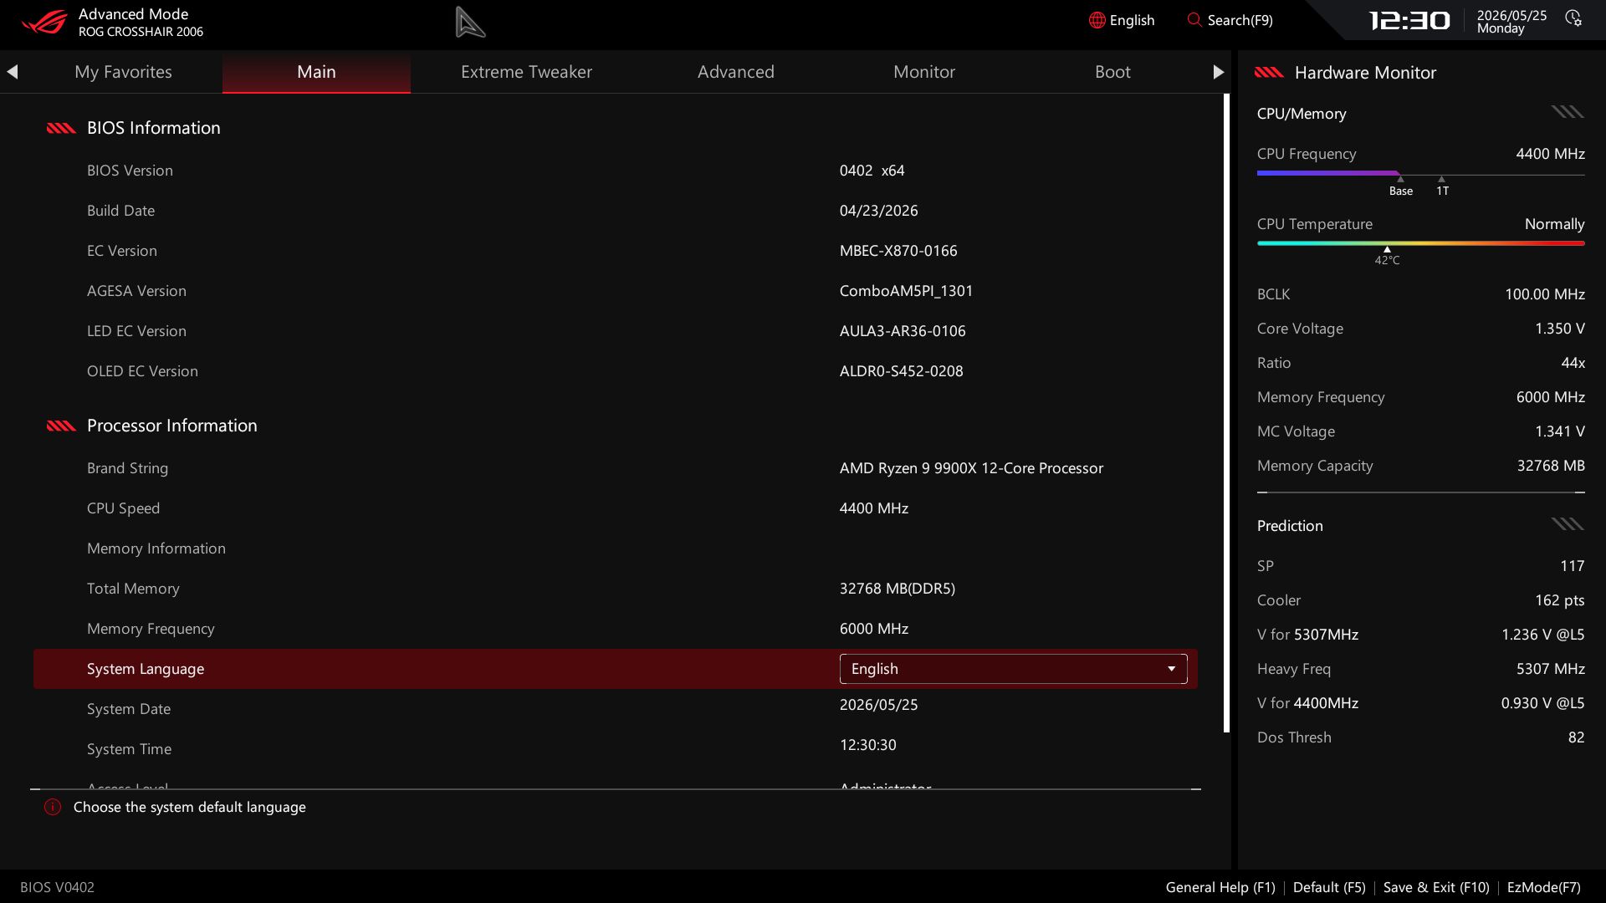Image resolution: width=1606 pixels, height=903 pixels.
Task: Click the header clock 12:30
Action: (1409, 20)
